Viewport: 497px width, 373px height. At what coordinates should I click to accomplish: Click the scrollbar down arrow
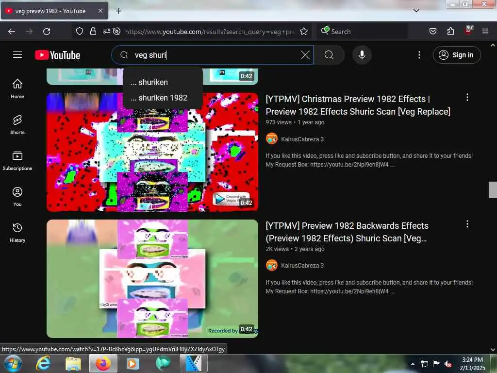click(x=493, y=350)
